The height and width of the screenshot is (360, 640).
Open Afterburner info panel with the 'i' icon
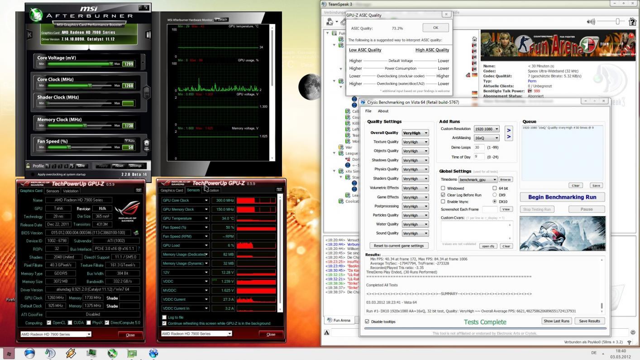[x=148, y=34]
